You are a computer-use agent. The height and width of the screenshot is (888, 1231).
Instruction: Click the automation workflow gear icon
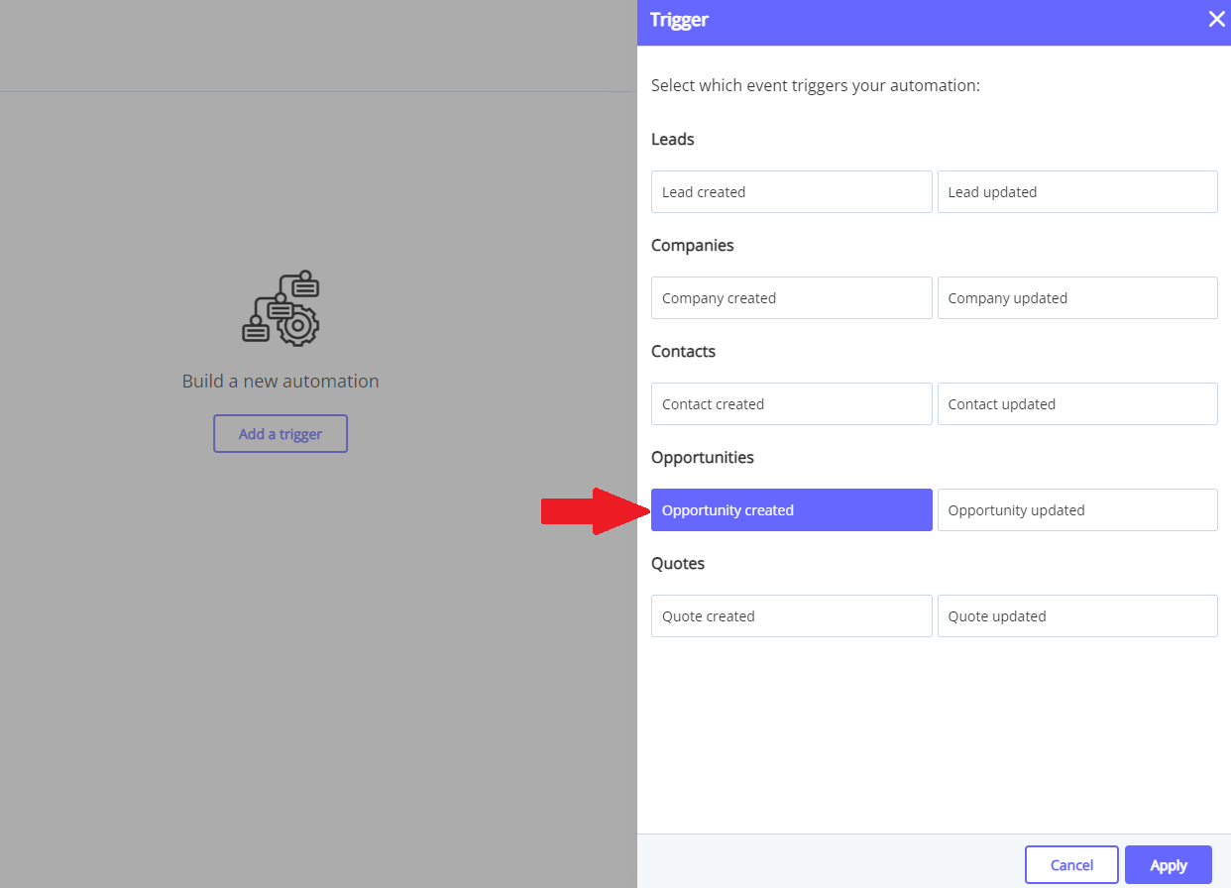click(x=280, y=307)
